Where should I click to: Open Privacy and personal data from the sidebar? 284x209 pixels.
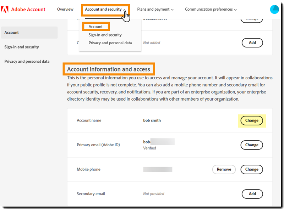27,61
